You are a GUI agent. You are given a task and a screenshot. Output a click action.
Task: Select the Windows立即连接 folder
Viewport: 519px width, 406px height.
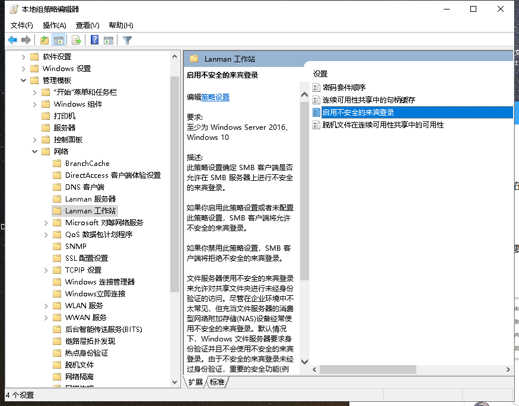[x=95, y=294]
